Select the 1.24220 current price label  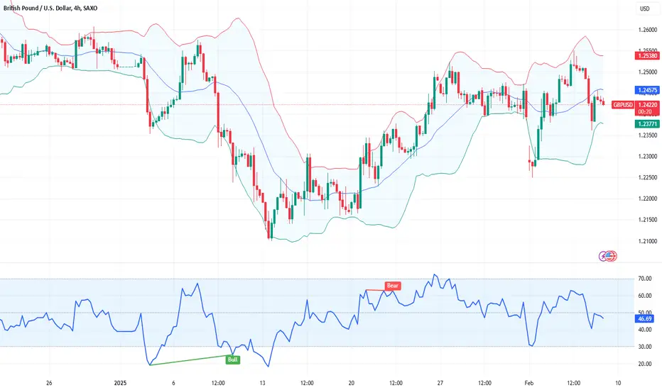647,104
